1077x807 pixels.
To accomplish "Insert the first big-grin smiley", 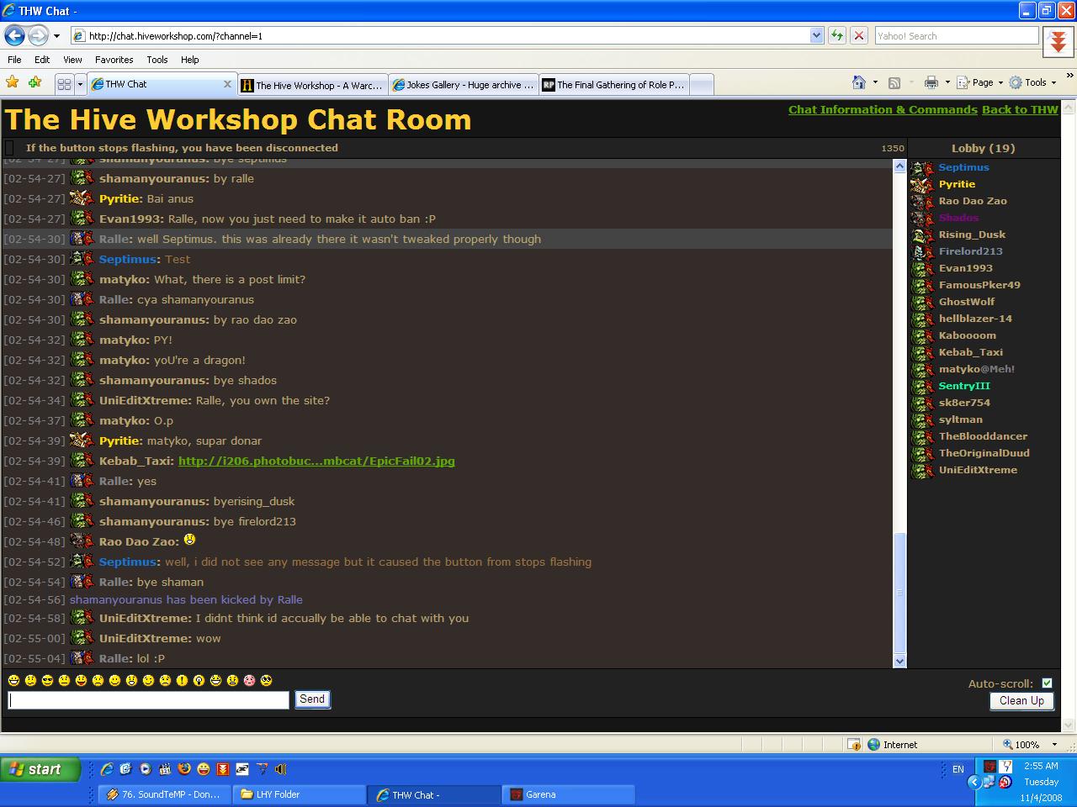I will [x=13, y=680].
